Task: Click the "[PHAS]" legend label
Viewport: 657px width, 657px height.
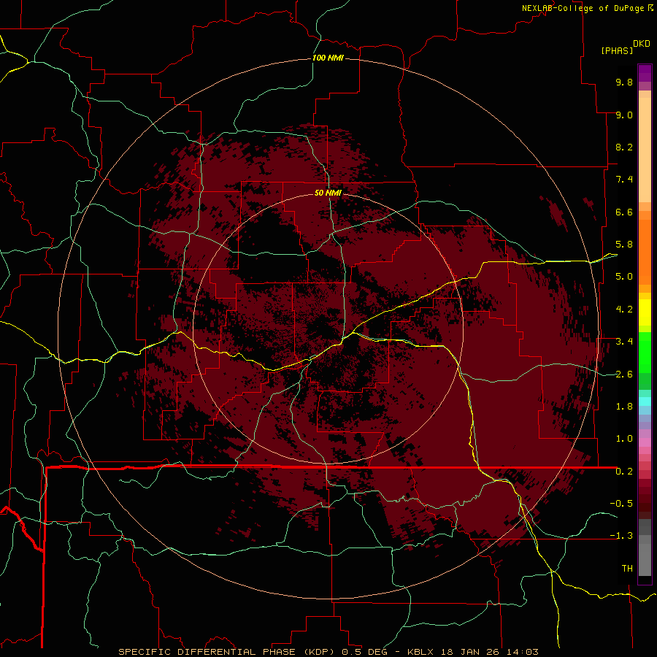Action: [617, 51]
